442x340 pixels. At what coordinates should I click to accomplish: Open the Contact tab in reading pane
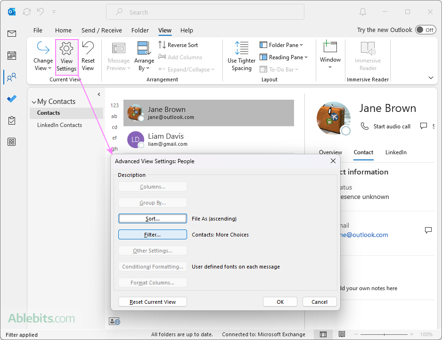tap(363, 152)
